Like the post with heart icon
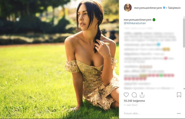The width and height of the screenshot is (185, 119). (126, 95)
